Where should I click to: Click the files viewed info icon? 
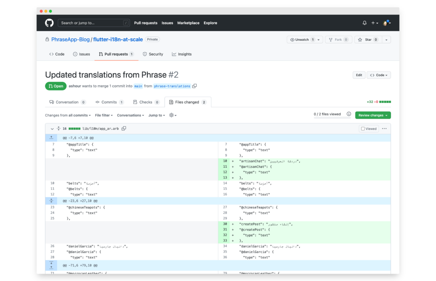coord(349,114)
